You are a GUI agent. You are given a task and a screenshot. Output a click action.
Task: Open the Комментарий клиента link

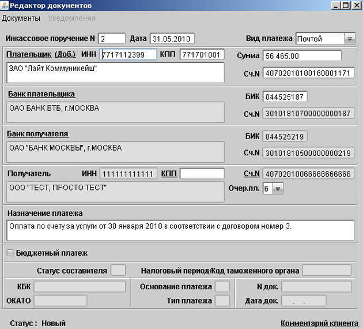[x=319, y=323]
